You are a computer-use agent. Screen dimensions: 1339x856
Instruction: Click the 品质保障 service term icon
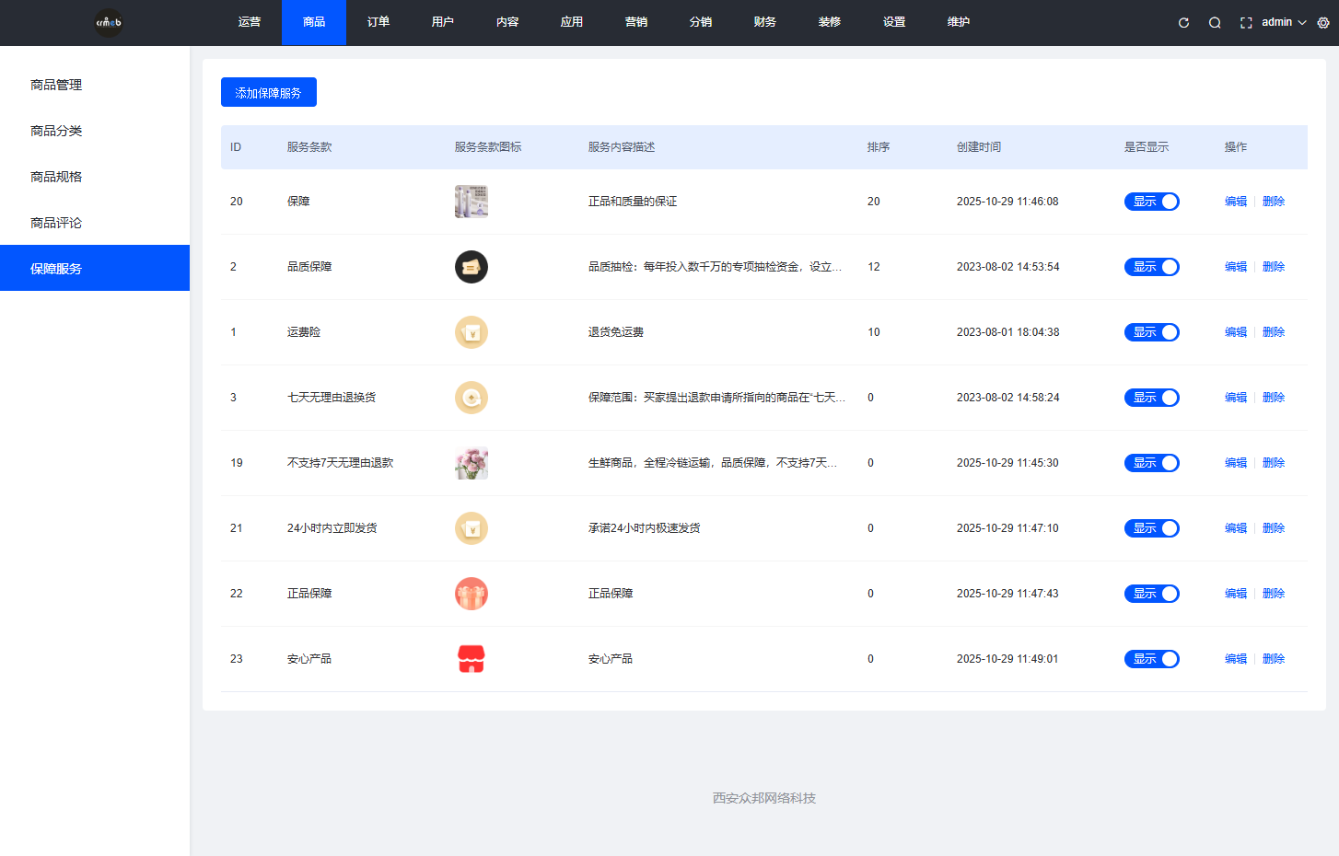click(x=472, y=266)
